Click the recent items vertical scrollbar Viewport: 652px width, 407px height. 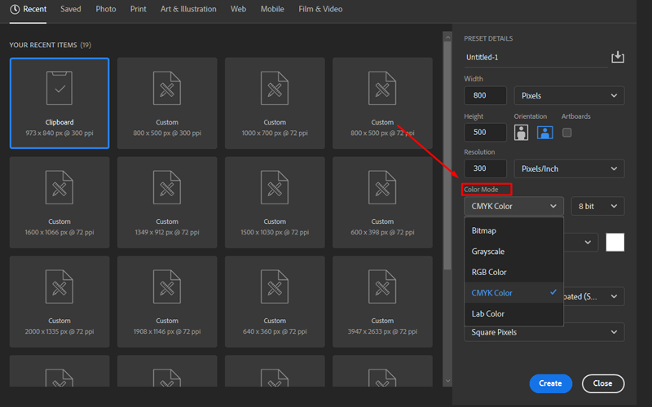tap(447, 155)
